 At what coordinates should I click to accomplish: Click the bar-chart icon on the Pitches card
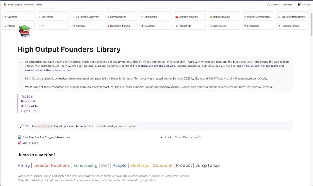coord(6,26)
